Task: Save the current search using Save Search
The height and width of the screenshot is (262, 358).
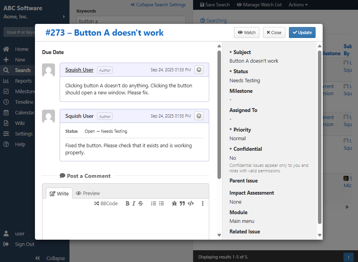Action: [x=214, y=4]
